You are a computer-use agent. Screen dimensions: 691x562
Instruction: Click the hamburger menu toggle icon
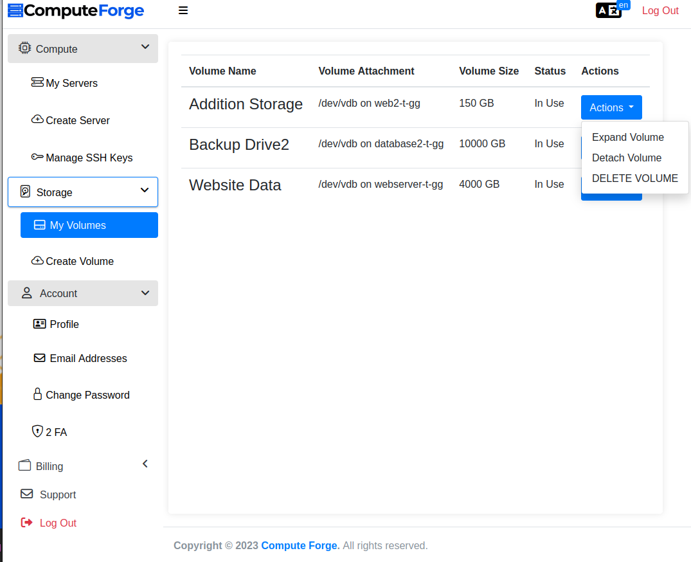(183, 11)
